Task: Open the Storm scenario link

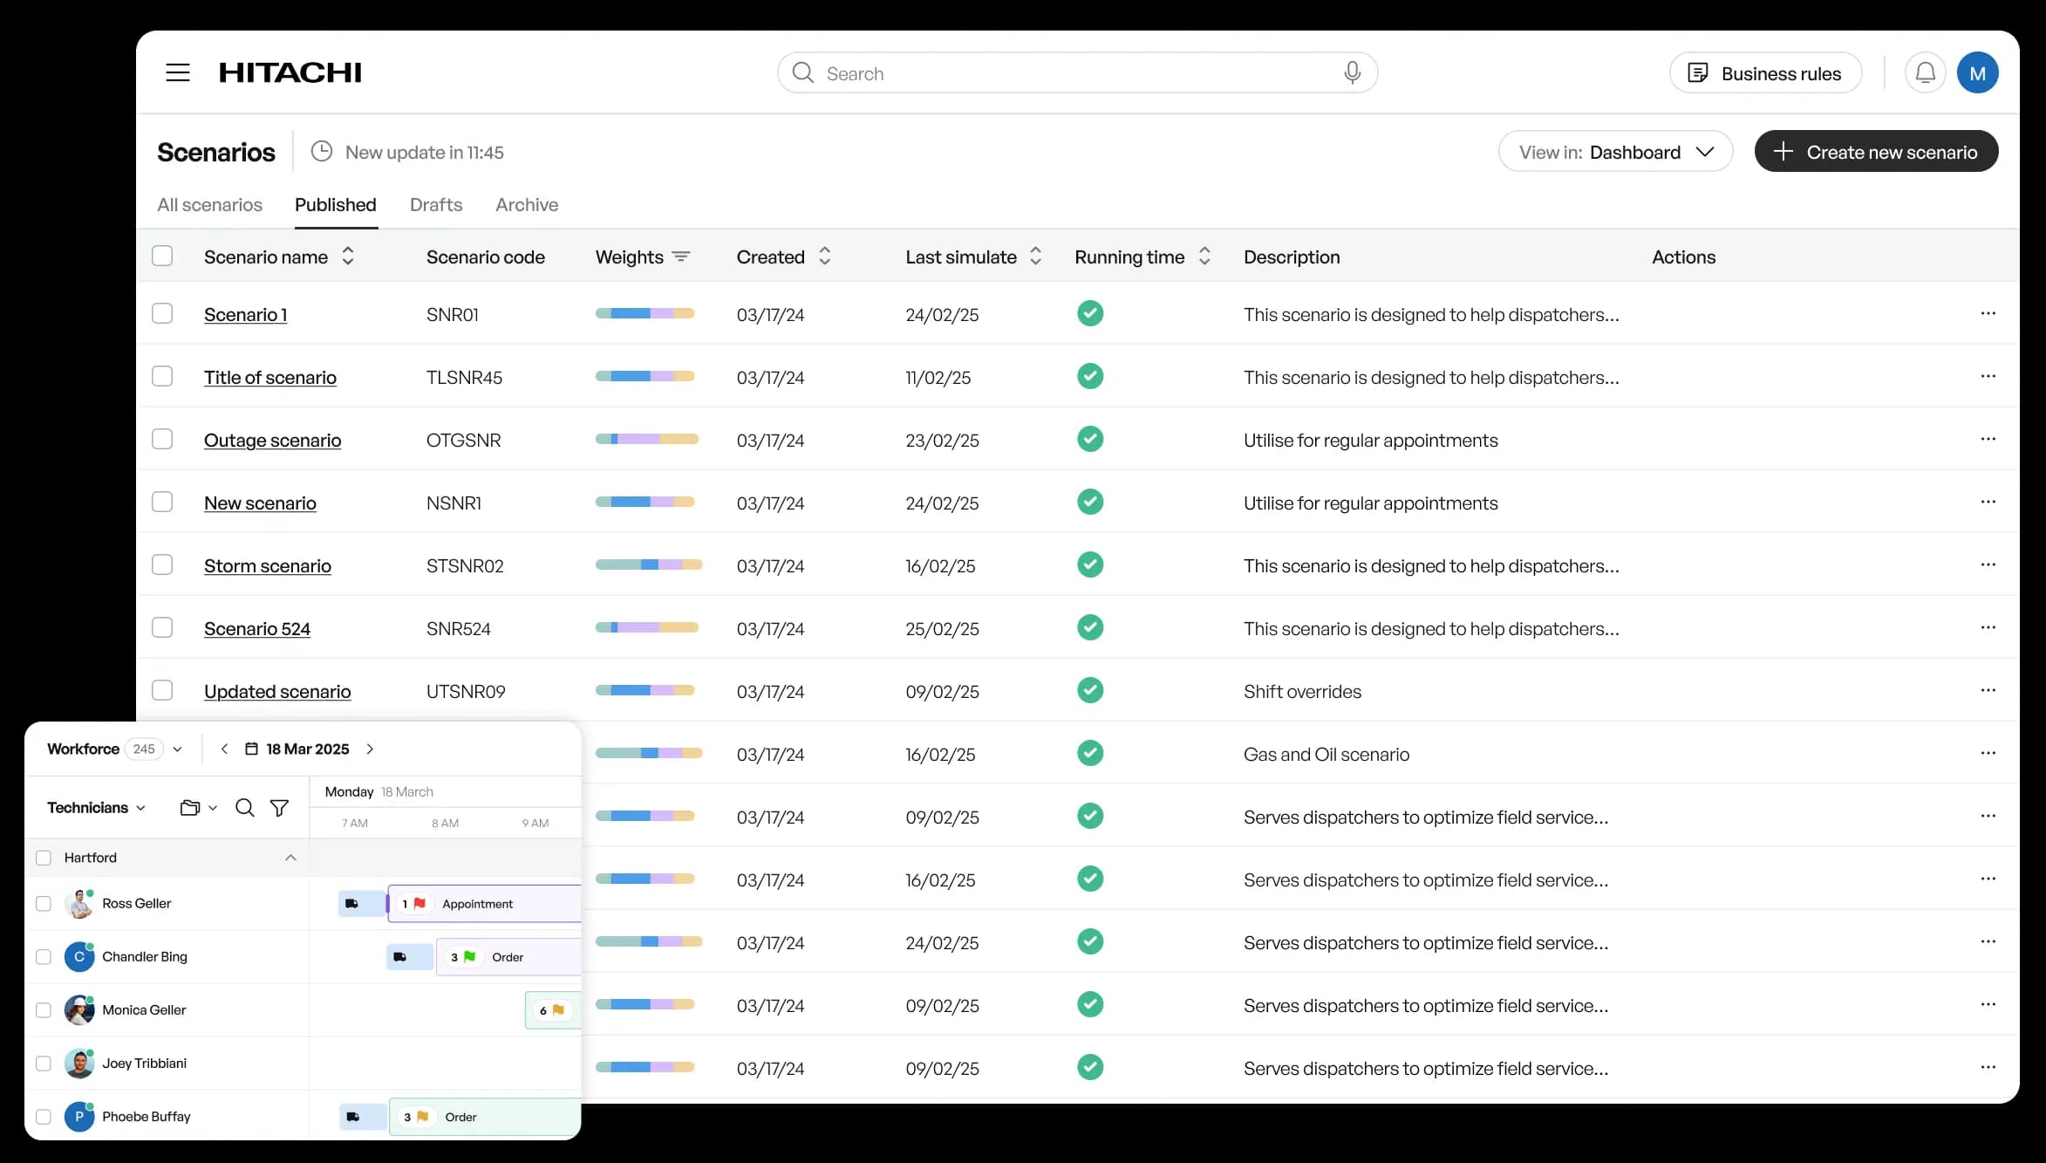Action: coord(268,565)
